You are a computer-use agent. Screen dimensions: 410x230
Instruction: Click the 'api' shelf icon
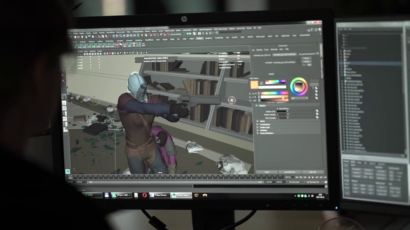tap(125, 45)
